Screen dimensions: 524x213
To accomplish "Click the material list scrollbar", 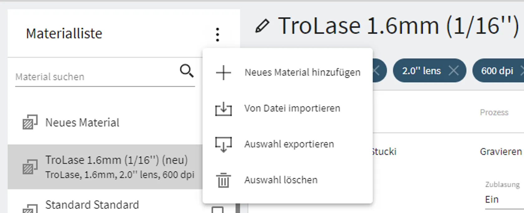I will pos(238,208).
